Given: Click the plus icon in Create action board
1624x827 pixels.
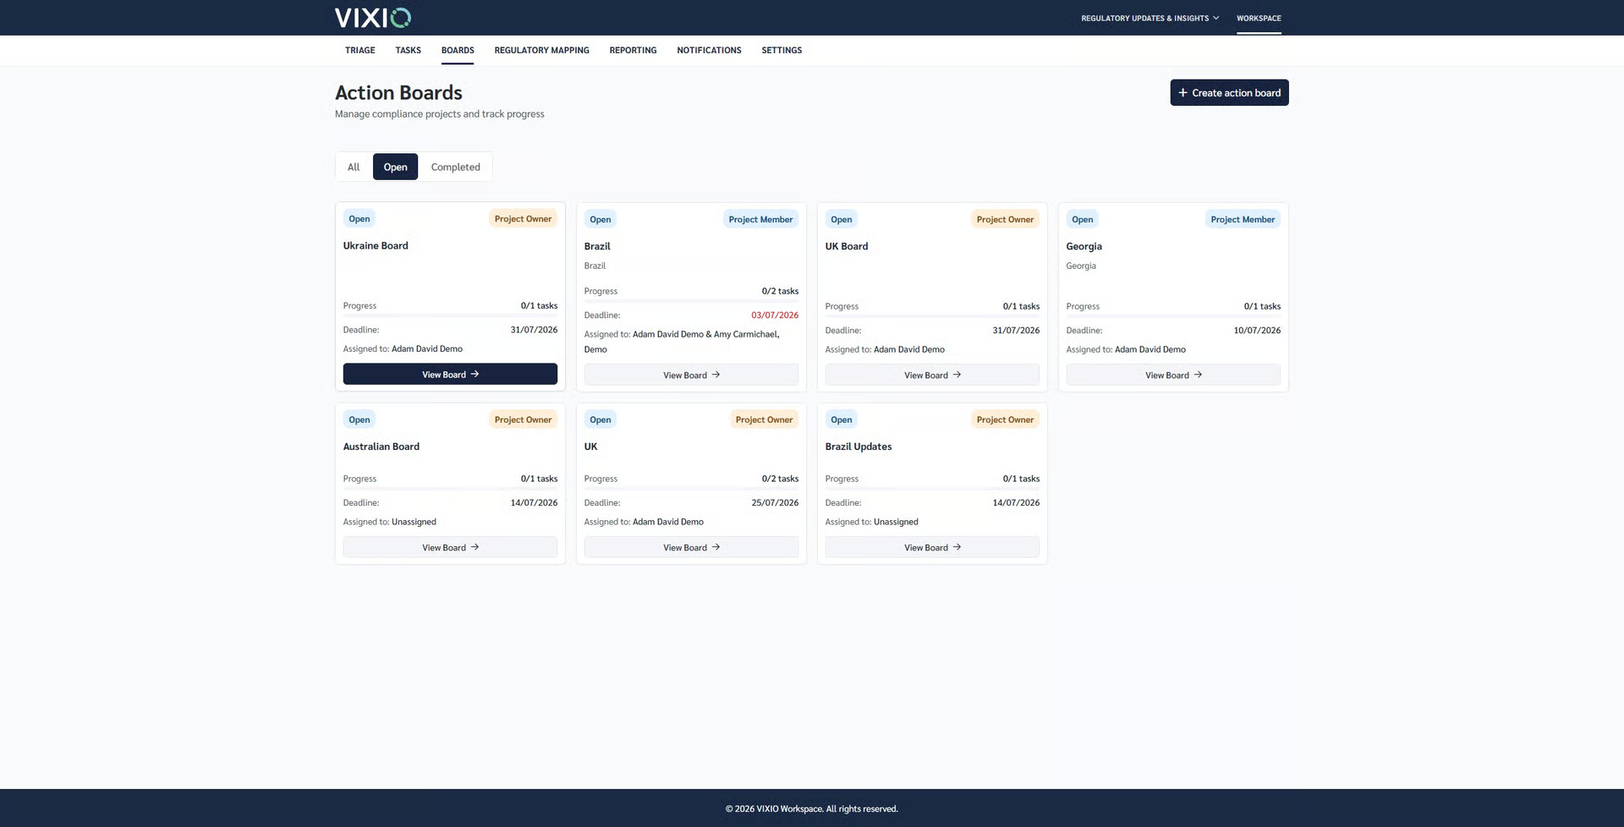Looking at the screenshot, I should (x=1182, y=93).
